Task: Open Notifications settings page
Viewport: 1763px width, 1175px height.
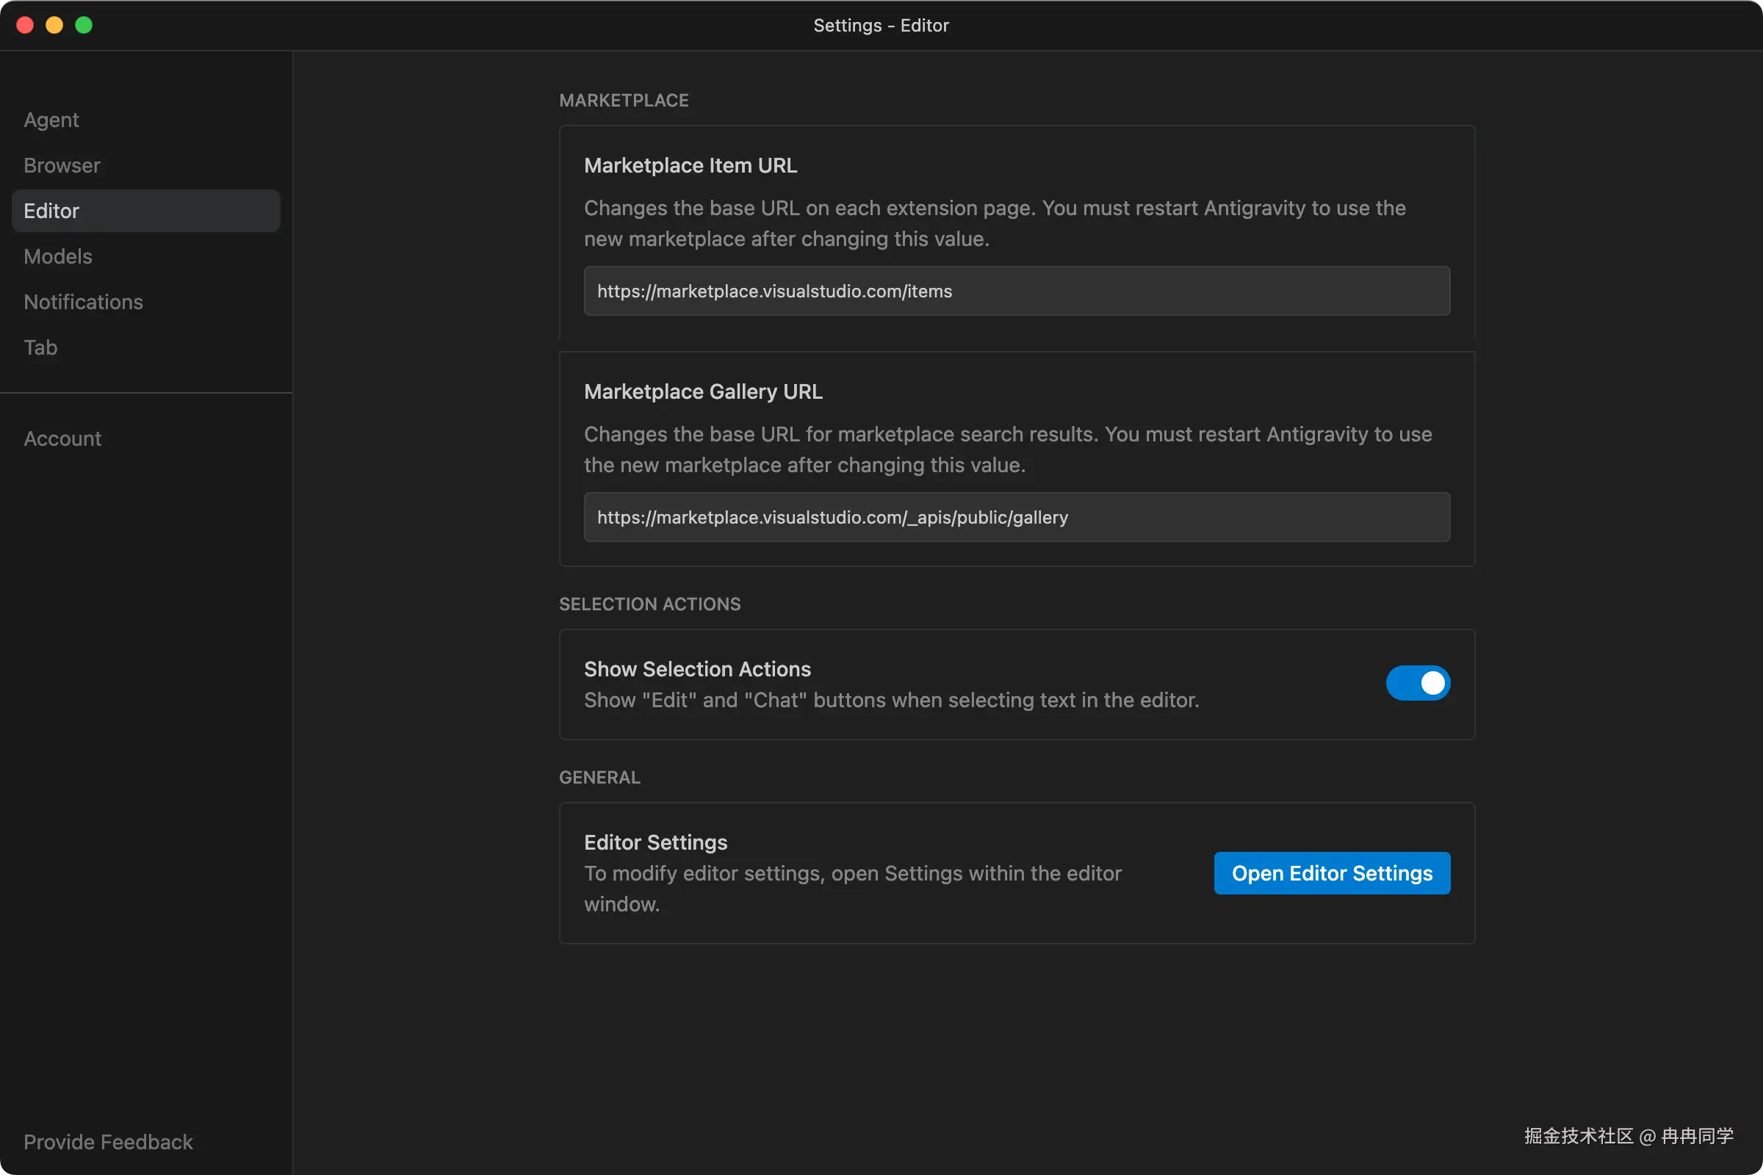Action: pos(83,302)
